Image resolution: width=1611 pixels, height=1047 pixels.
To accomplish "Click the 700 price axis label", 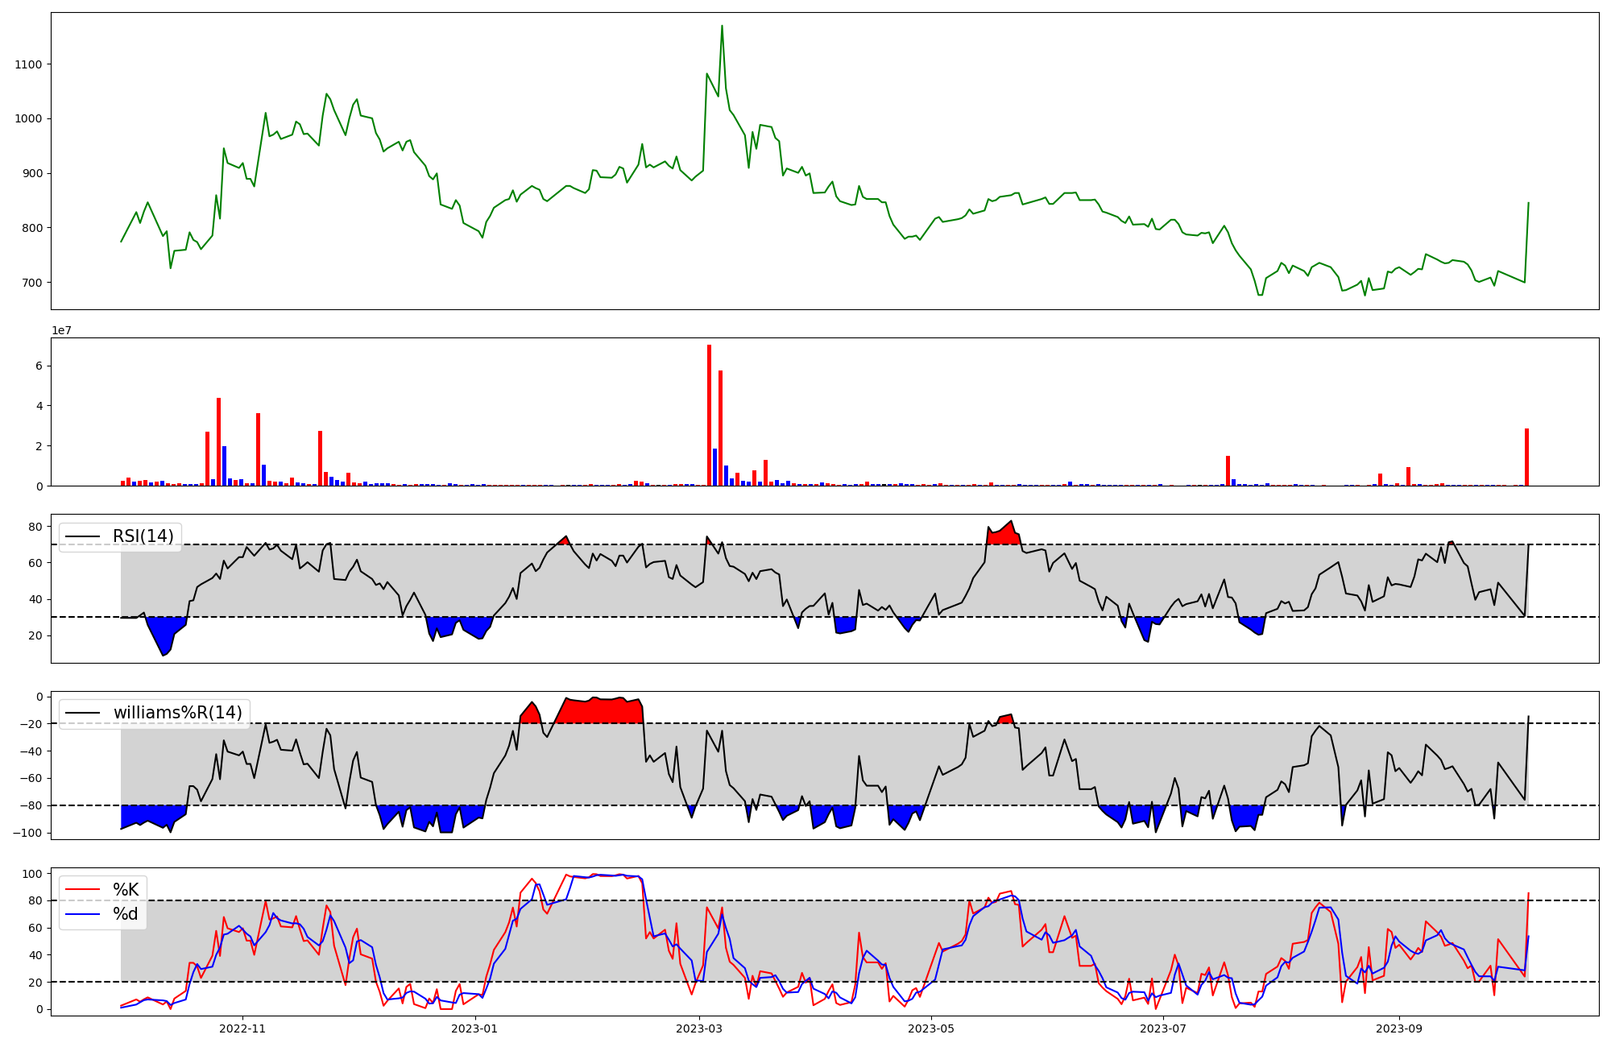I will pos(31,283).
